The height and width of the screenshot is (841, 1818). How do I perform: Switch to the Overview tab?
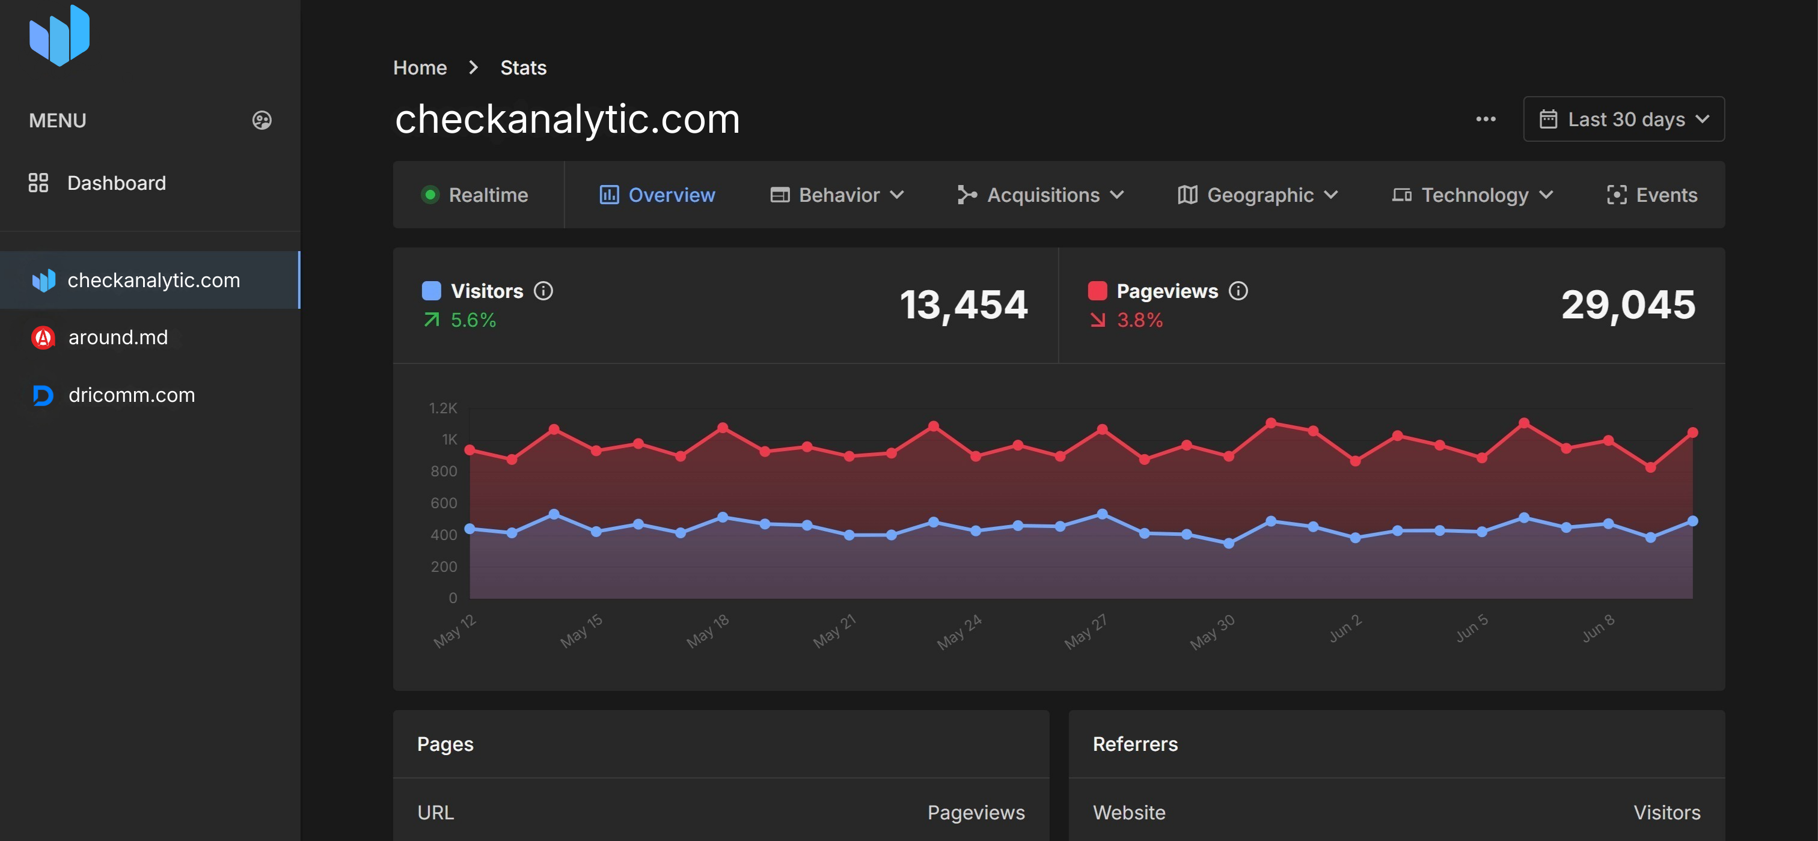click(671, 195)
